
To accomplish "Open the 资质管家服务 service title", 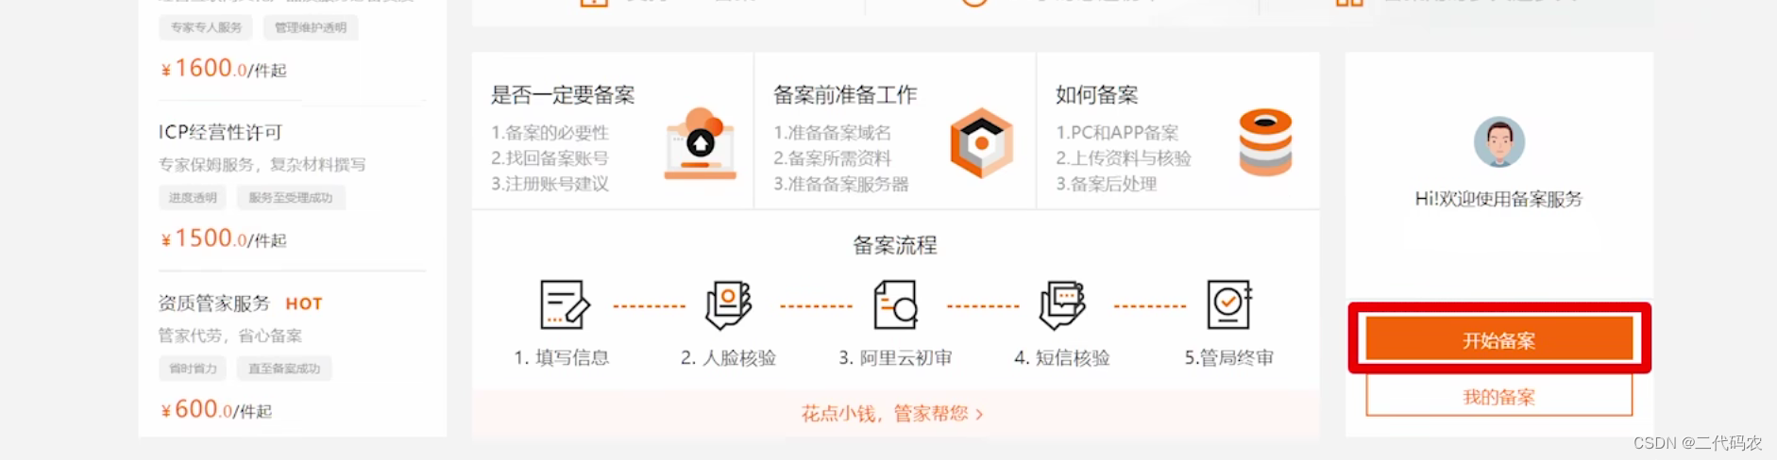I will [213, 304].
